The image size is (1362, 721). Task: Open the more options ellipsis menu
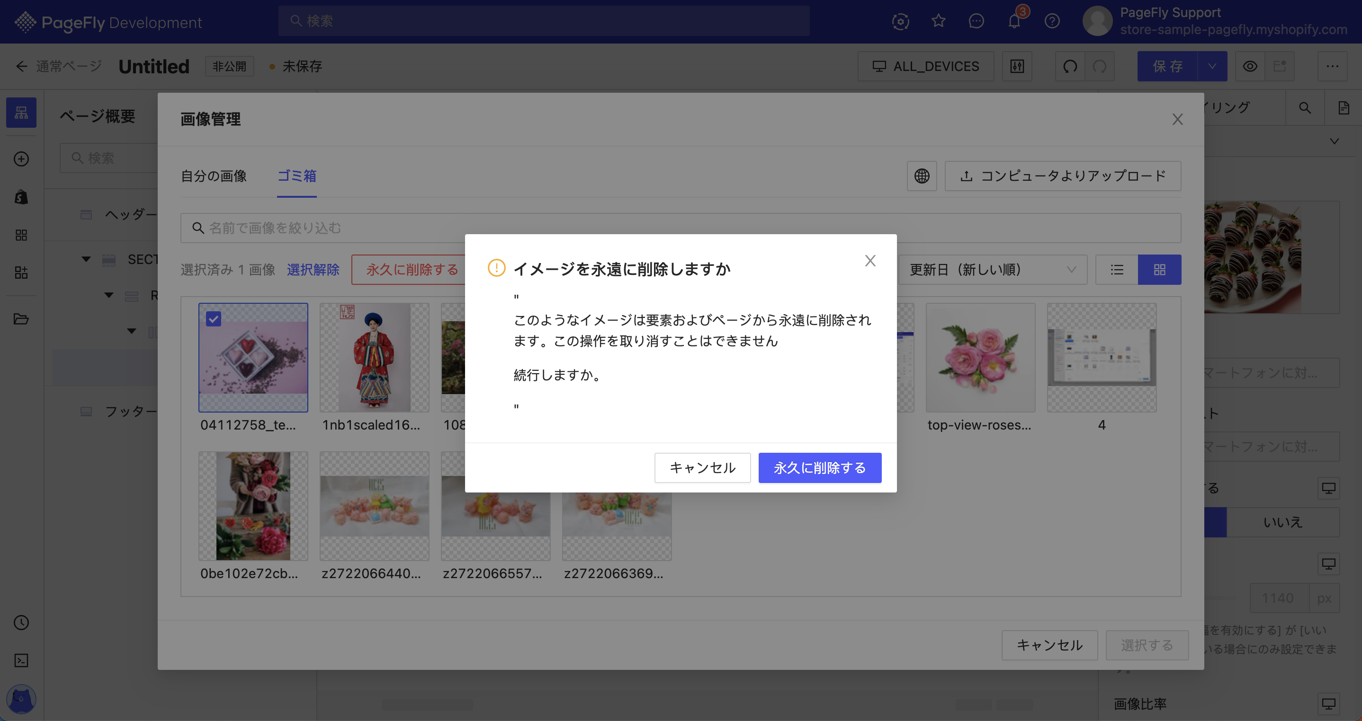pos(1332,66)
